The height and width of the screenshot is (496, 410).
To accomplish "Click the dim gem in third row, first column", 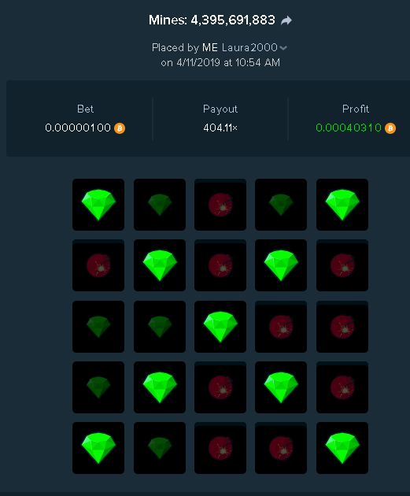I will pyautogui.click(x=98, y=327).
